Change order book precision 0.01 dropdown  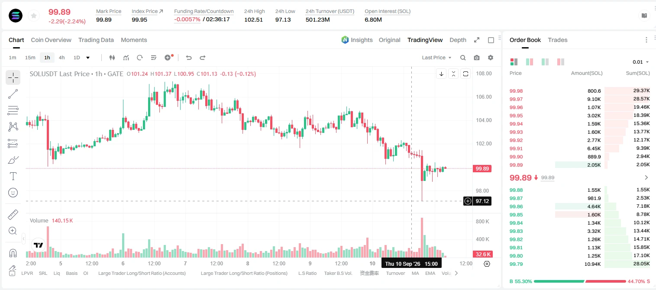click(641, 62)
